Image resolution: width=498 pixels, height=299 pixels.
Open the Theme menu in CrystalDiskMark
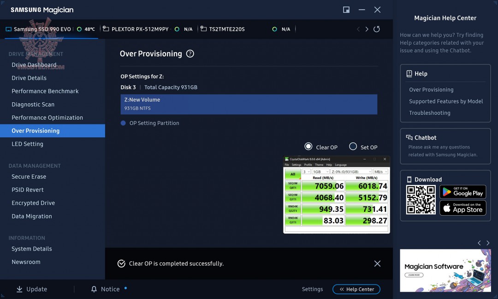[318, 164]
